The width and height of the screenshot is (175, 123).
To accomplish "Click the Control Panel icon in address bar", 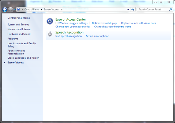I will [x=19, y=10].
